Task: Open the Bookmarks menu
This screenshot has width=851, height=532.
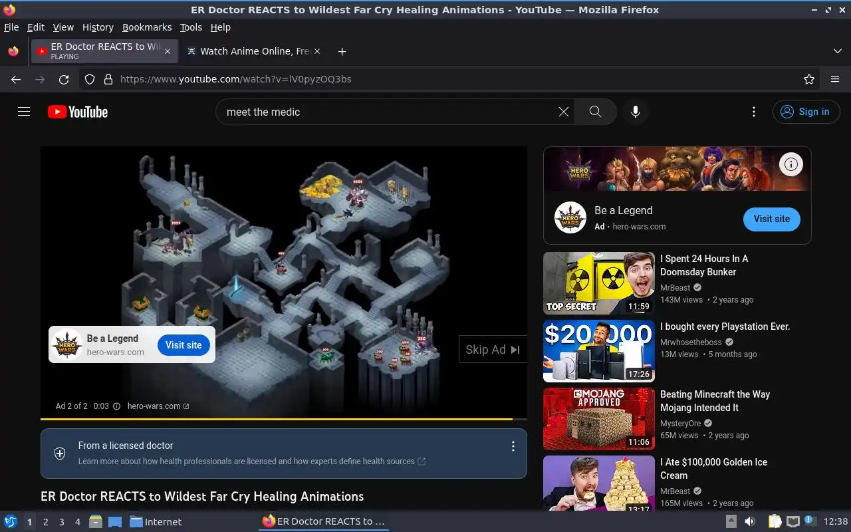Action: pyautogui.click(x=147, y=27)
